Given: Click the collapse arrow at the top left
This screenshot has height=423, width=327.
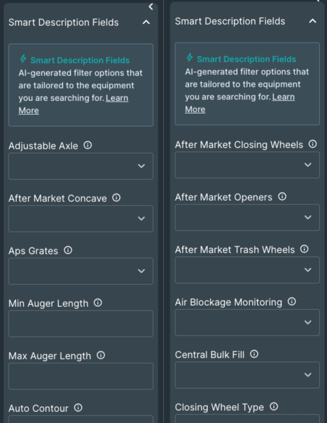Looking at the screenshot, I should (151, 6).
